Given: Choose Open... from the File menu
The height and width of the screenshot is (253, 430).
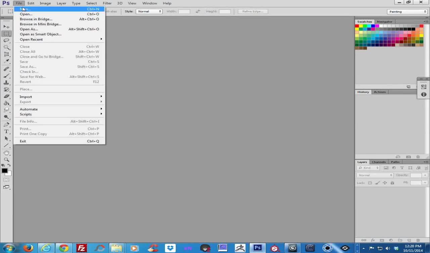Looking at the screenshot, I should click(59, 14).
